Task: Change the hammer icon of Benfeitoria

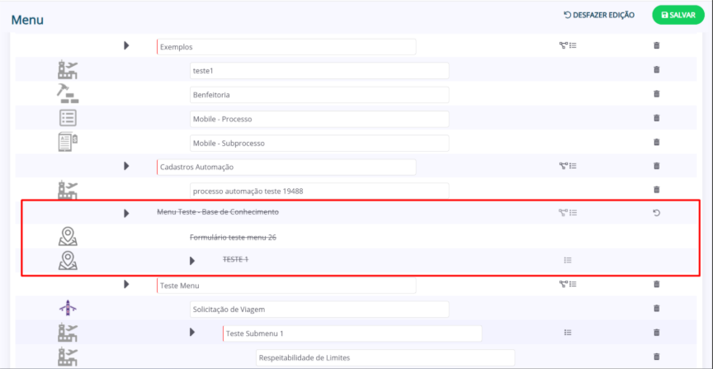Action: point(68,94)
